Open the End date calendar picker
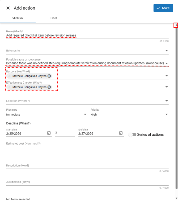 coord(121,133)
